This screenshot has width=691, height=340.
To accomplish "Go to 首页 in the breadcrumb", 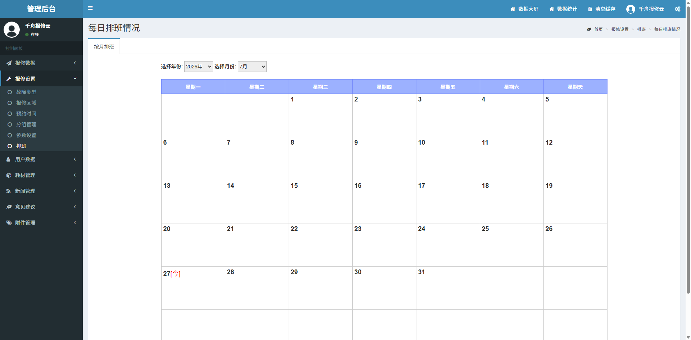I will pyautogui.click(x=599, y=30).
